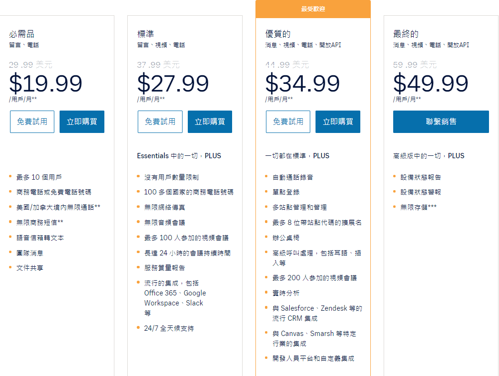Click the 團隊消息 feature item
Image resolution: width=499 pixels, height=376 pixels.
click(x=30, y=253)
